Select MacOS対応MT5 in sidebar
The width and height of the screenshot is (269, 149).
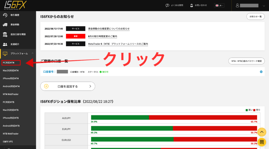pos(11,110)
